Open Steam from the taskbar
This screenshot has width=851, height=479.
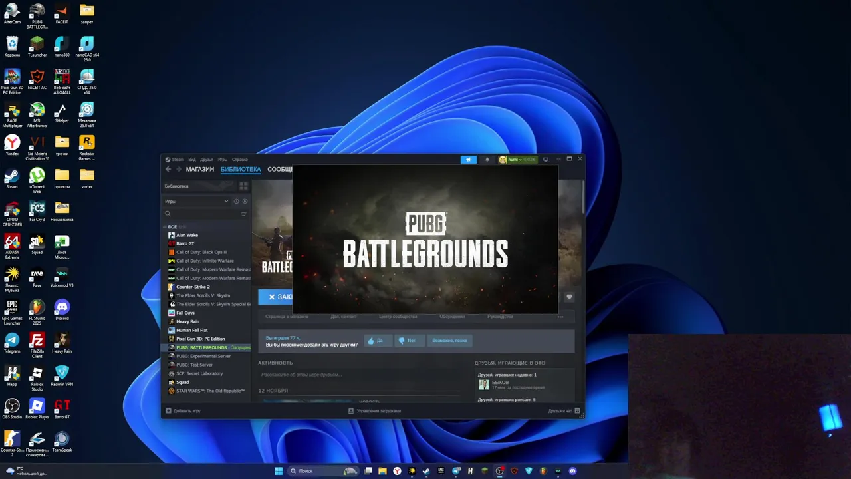(x=426, y=471)
